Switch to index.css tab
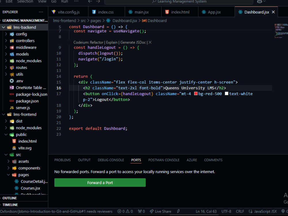Screen dimensions: 288x216 [x=106, y=12]
